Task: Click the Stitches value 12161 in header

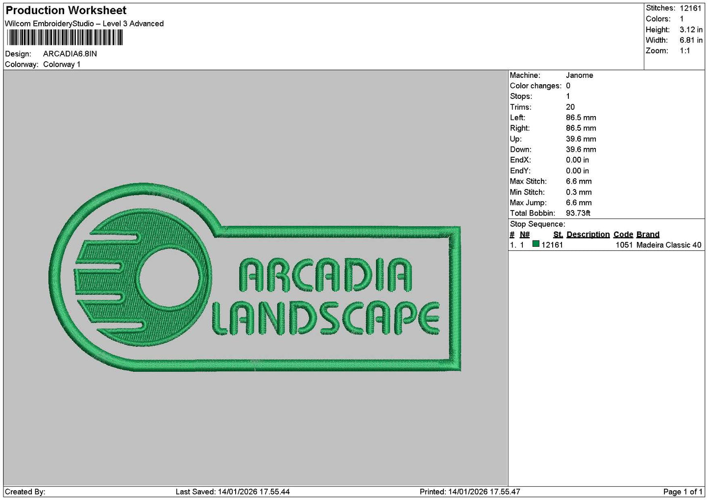Action: pos(691,8)
